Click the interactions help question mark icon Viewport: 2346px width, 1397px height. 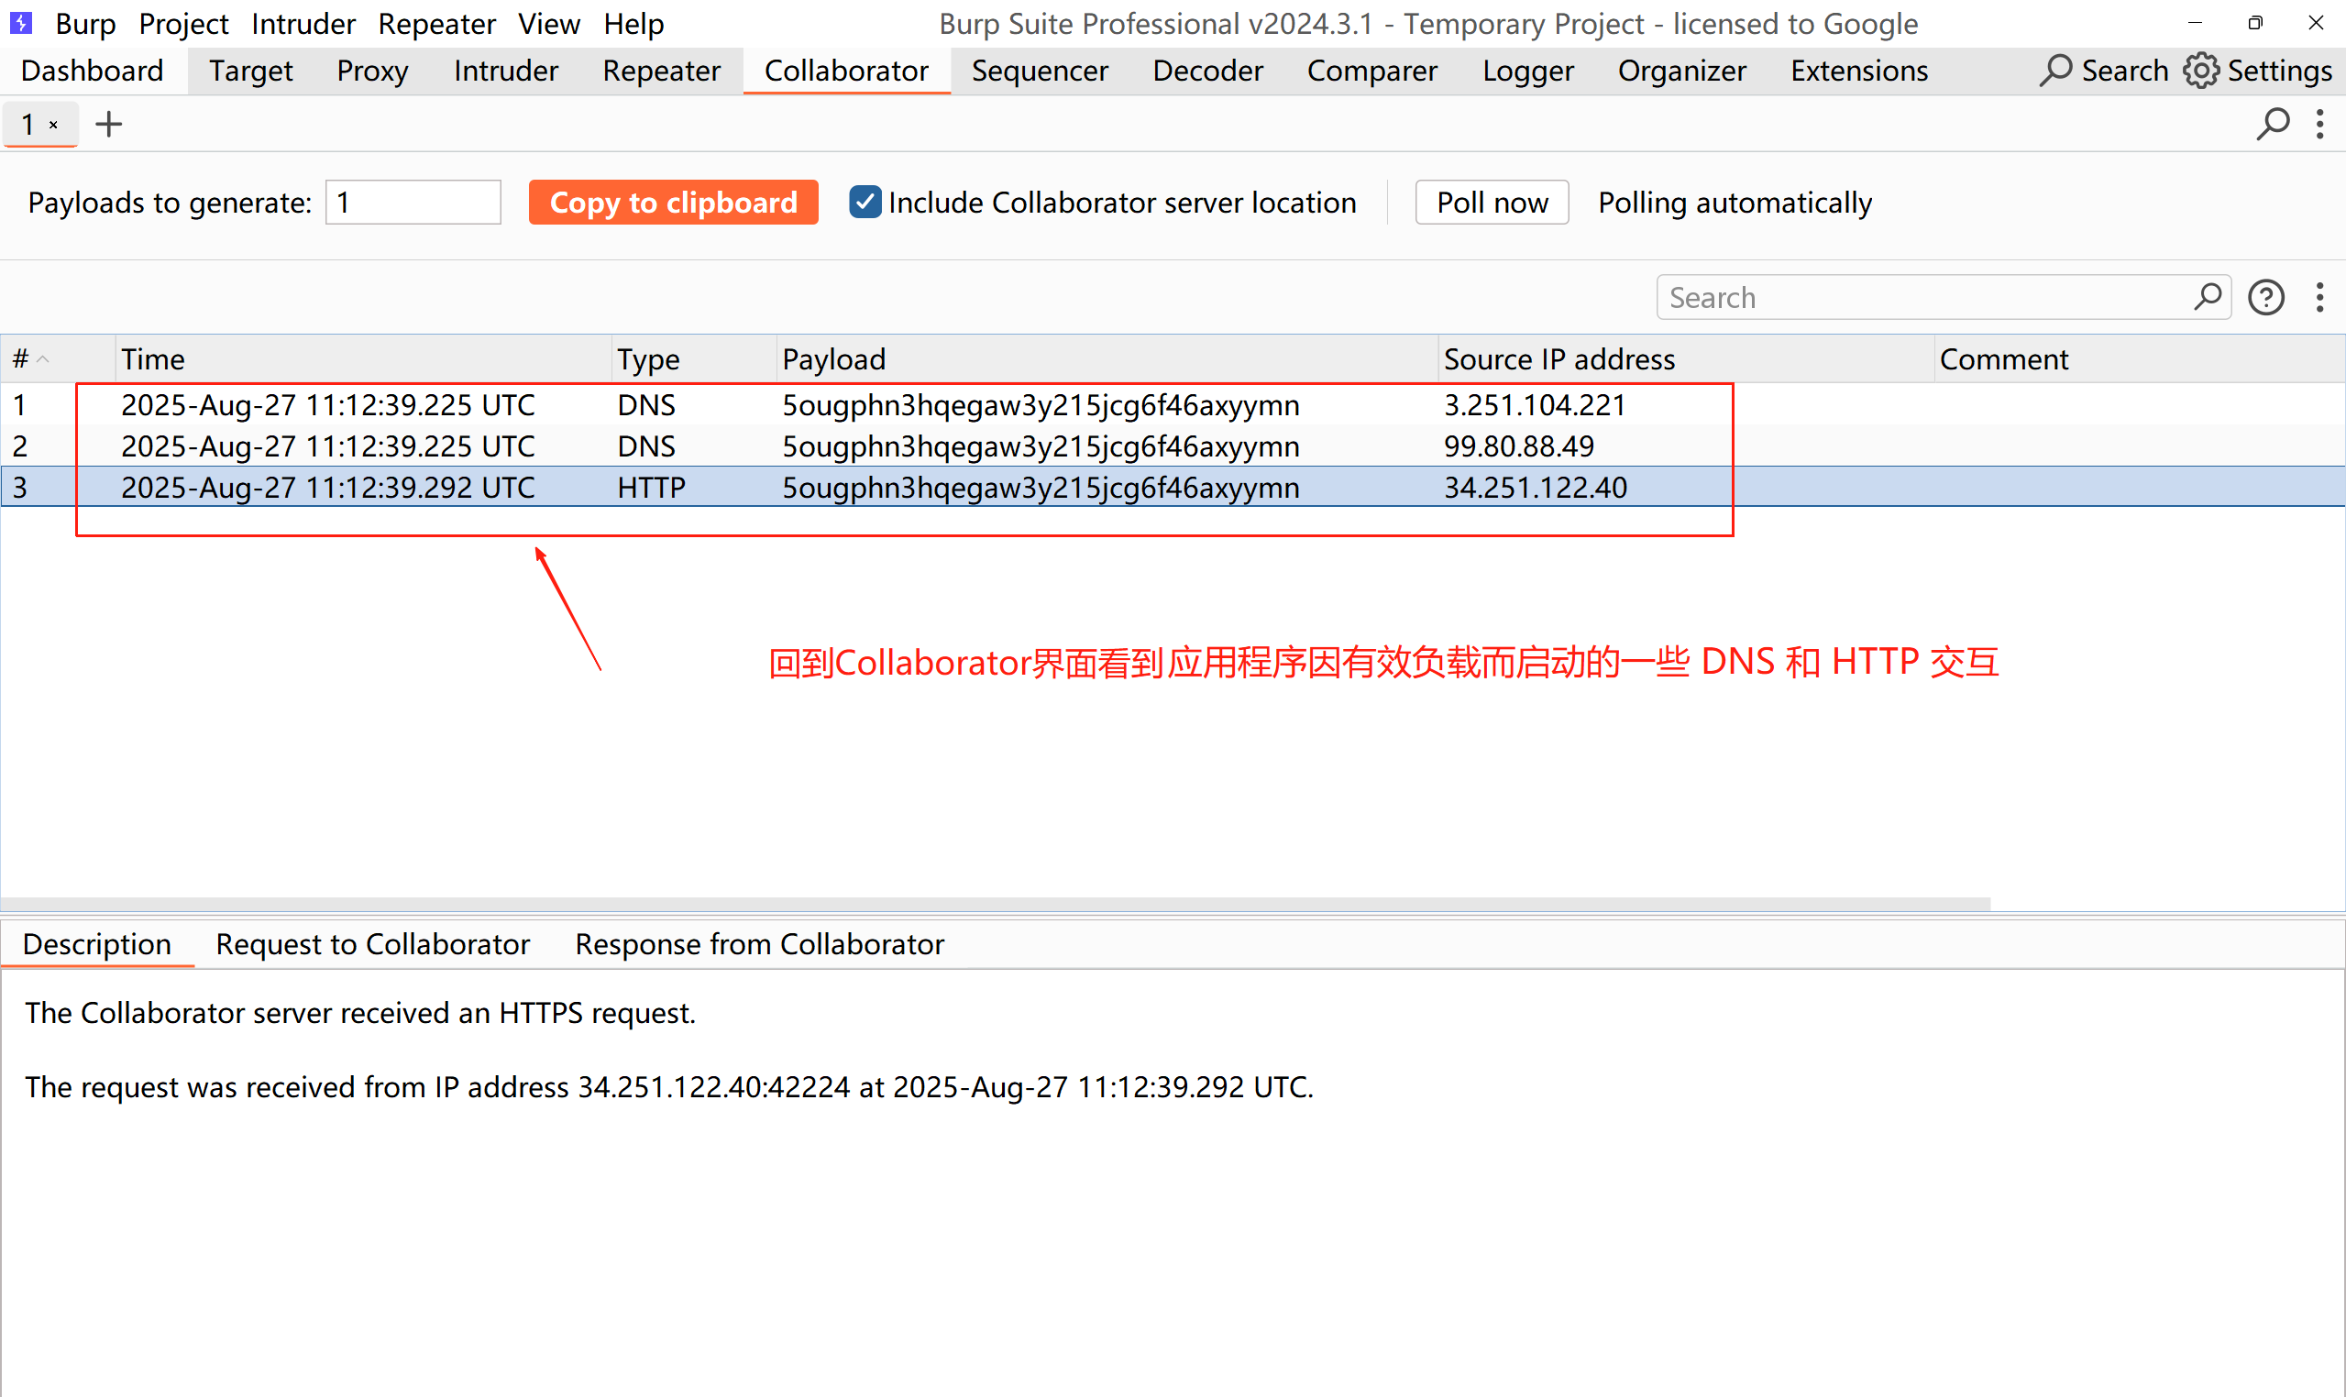pyautogui.click(x=2266, y=299)
